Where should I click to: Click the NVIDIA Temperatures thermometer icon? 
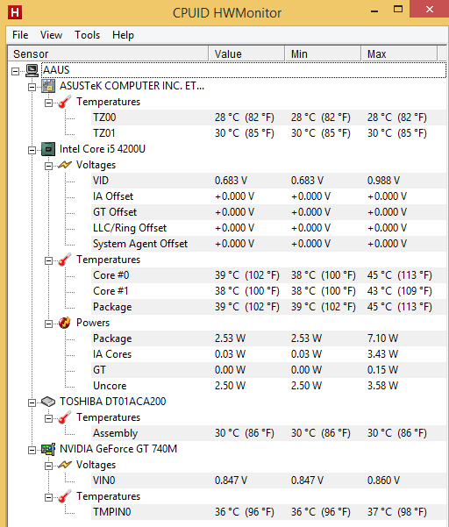pos(65,496)
